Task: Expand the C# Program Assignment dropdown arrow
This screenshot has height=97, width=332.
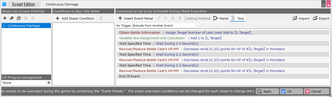Action: (x=49, y=83)
